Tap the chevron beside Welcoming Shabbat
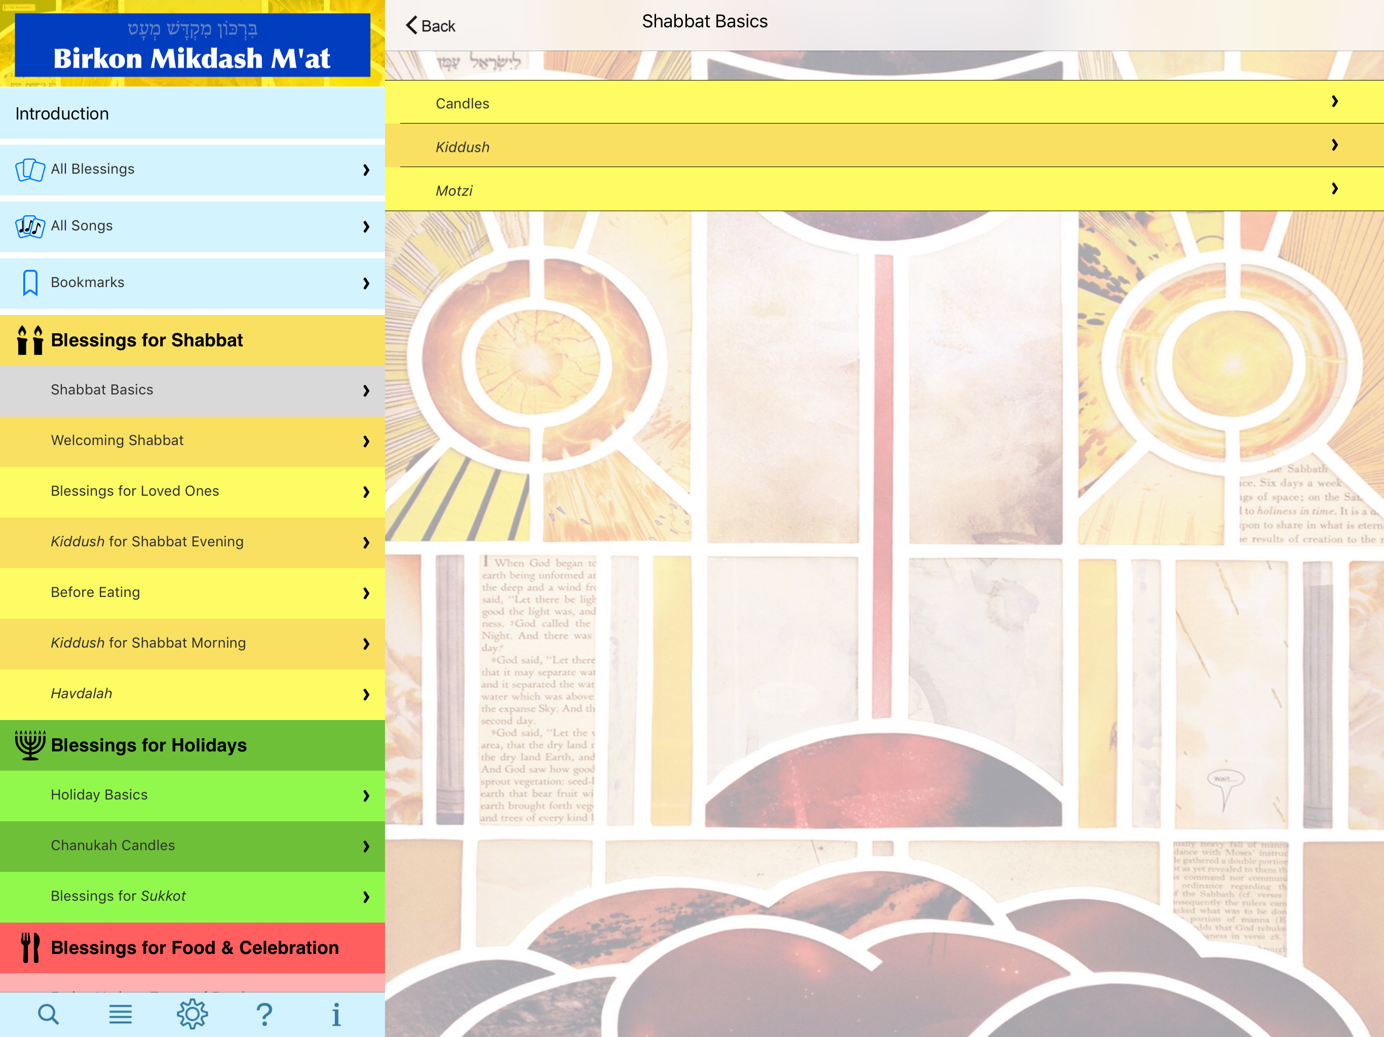1384x1037 pixels. [x=366, y=442]
